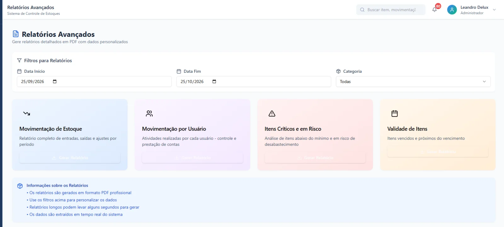Open the Data Fim calendar picker icon
Screen dimensions: 504x227
214,82
